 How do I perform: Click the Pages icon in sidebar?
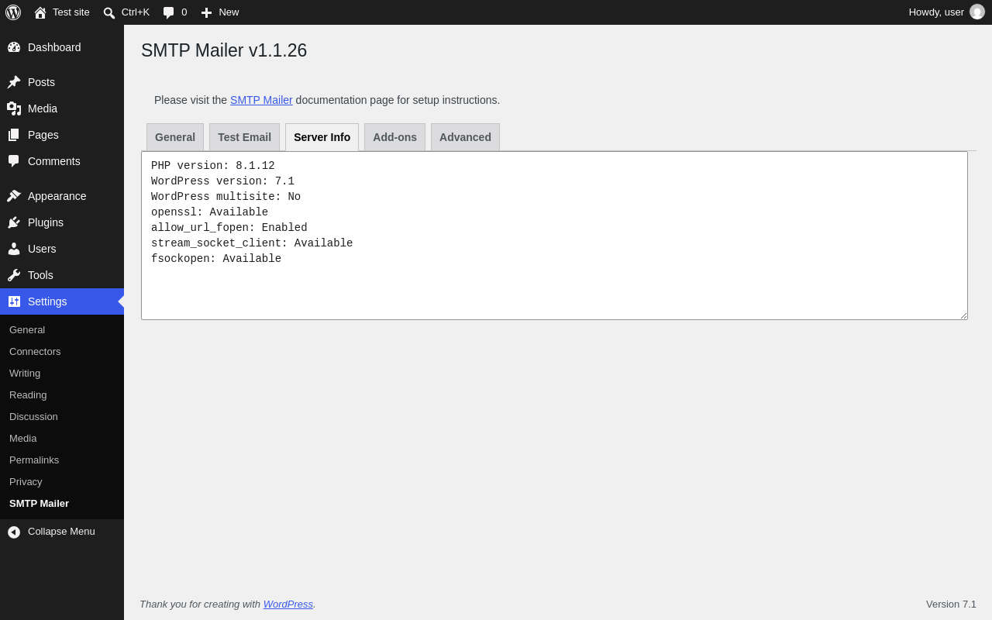14,135
